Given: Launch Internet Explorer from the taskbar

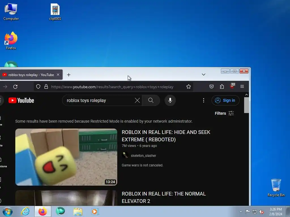Looking at the screenshot, I should coord(25,211).
